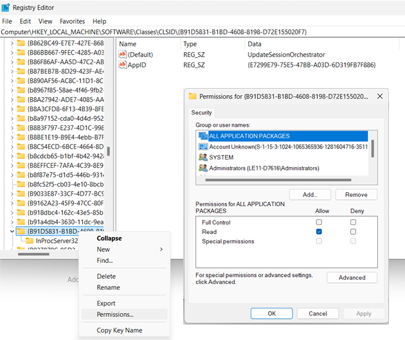405x340 pixels.
Task: Click folder icon of {B8C54ECD-6BCE-4664-8D key
Action: click(x=21, y=147)
